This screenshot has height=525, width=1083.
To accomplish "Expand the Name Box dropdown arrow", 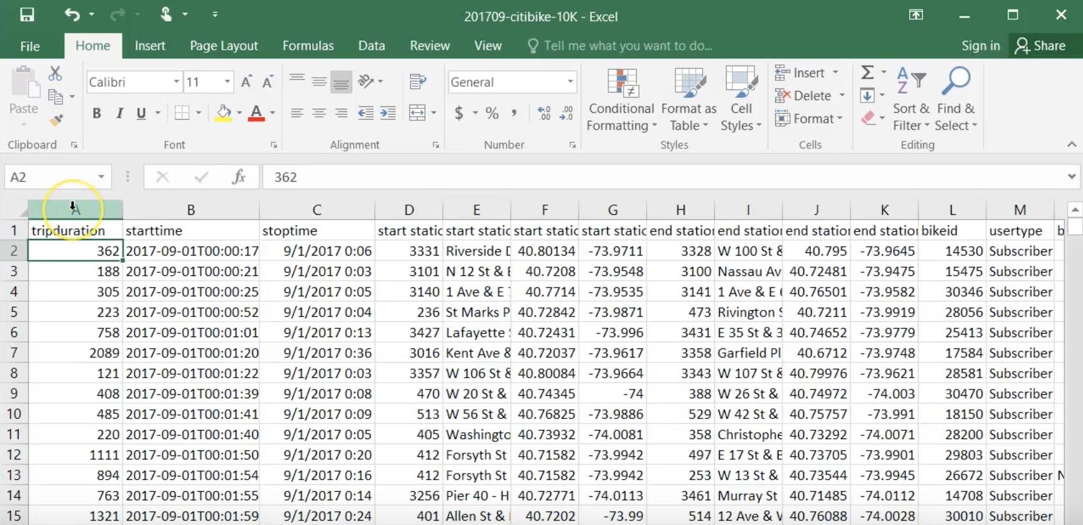I will pos(101,177).
